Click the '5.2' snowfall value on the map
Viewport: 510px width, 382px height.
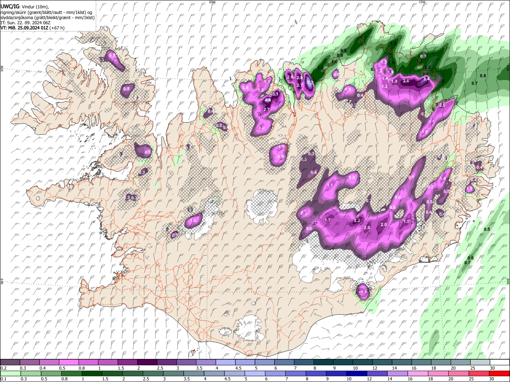310,82
